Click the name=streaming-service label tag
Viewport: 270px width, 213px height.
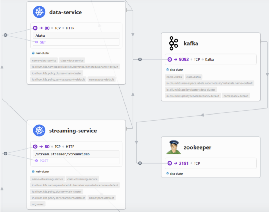(47, 179)
